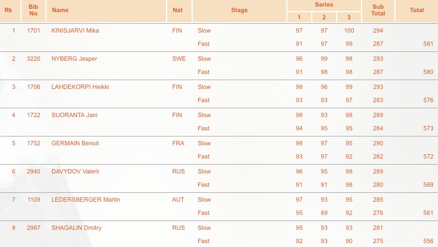Click the Sub Total column header
438x247 pixels.
point(378,10)
